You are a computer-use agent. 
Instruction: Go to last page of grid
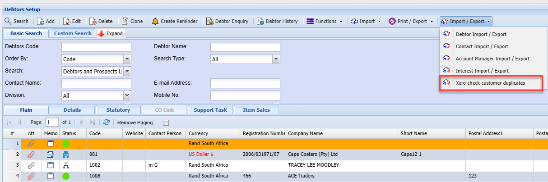point(92,122)
